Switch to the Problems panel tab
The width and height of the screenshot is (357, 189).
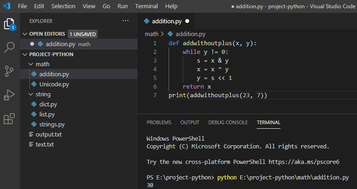(159, 122)
